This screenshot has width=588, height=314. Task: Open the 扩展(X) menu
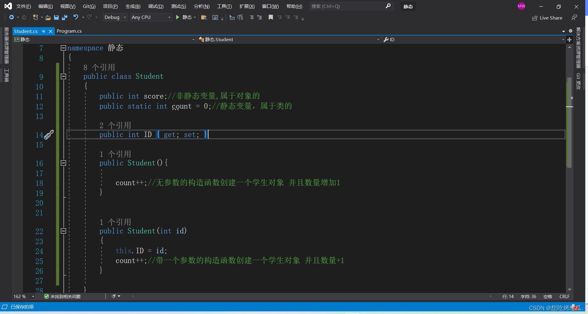click(x=247, y=6)
